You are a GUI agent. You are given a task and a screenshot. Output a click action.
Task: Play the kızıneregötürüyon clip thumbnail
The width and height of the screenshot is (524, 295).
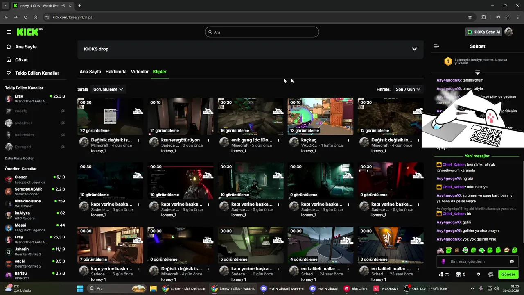point(180,116)
